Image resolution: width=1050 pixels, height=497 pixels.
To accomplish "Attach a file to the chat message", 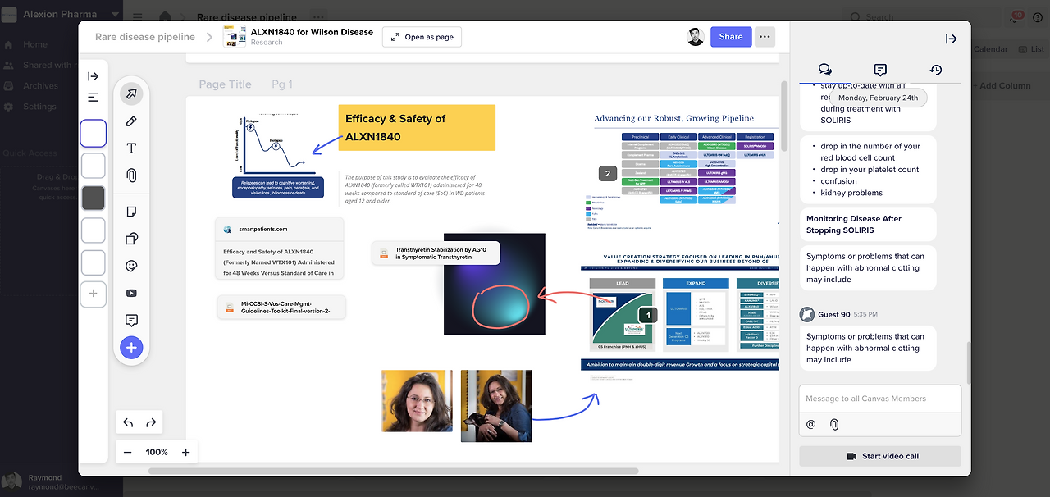I will pyautogui.click(x=834, y=424).
